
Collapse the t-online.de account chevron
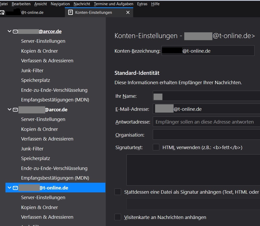point(10,188)
